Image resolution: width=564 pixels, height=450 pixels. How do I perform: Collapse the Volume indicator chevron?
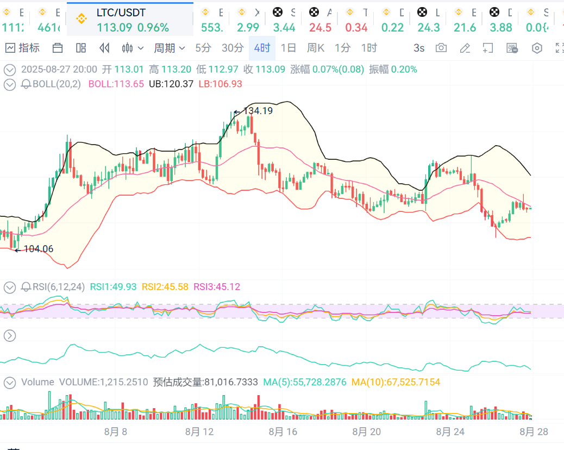10,383
